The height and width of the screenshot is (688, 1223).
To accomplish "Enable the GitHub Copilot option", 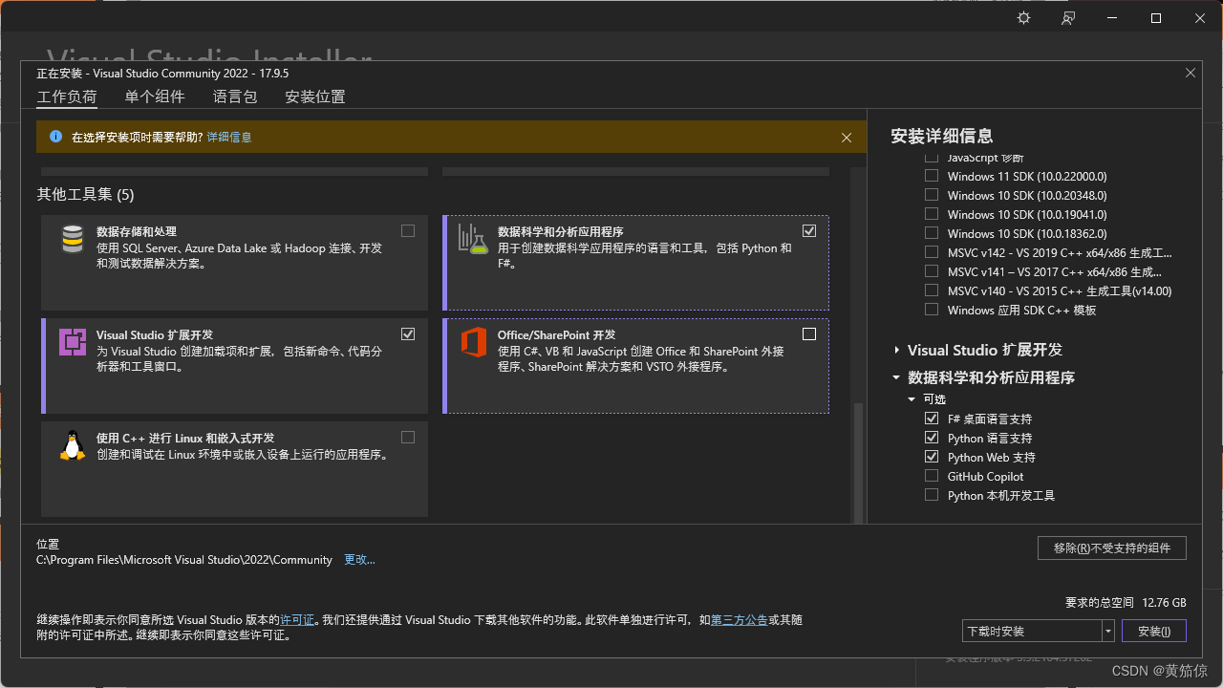I will pos(932,476).
